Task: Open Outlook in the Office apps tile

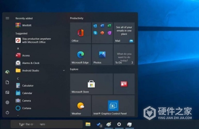Action: pos(95,26)
